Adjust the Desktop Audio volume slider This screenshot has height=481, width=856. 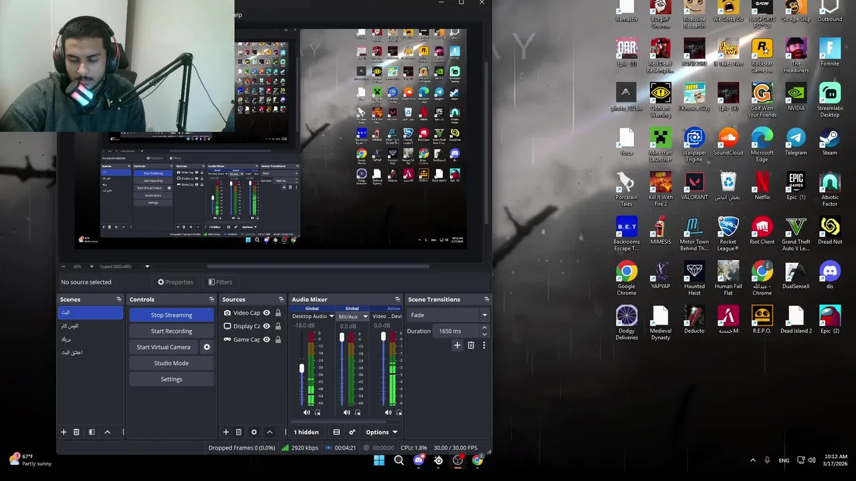click(x=302, y=368)
